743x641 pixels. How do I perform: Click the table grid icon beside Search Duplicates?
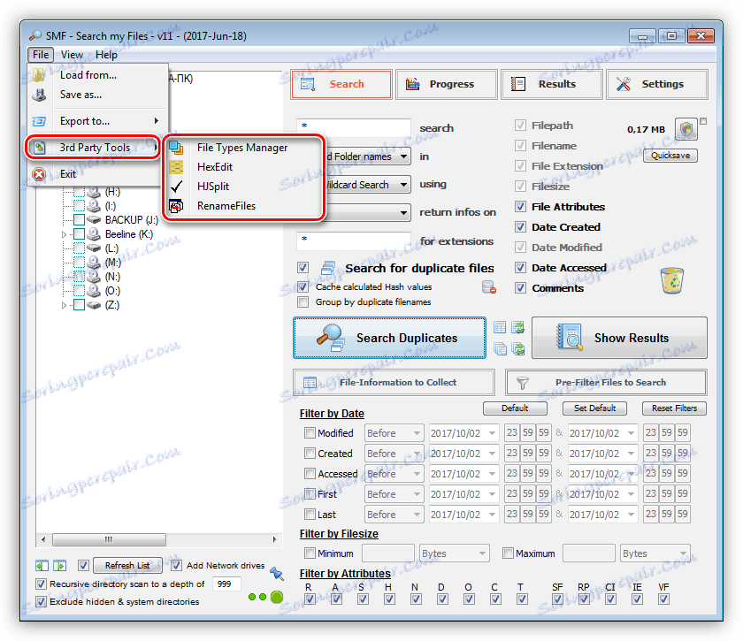coord(500,327)
